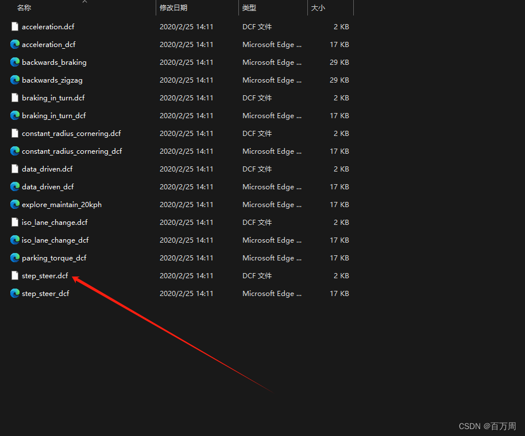Viewport: 525px width, 436px height.
Task: Click the 29 KB size of backwards_braking
Action: click(339, 62)
